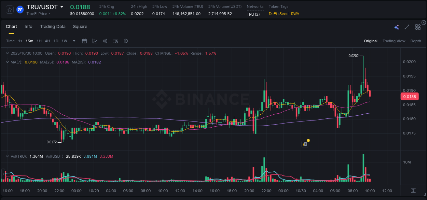Open the extra timeframe dropdown beside 1W

pos(73,41)
